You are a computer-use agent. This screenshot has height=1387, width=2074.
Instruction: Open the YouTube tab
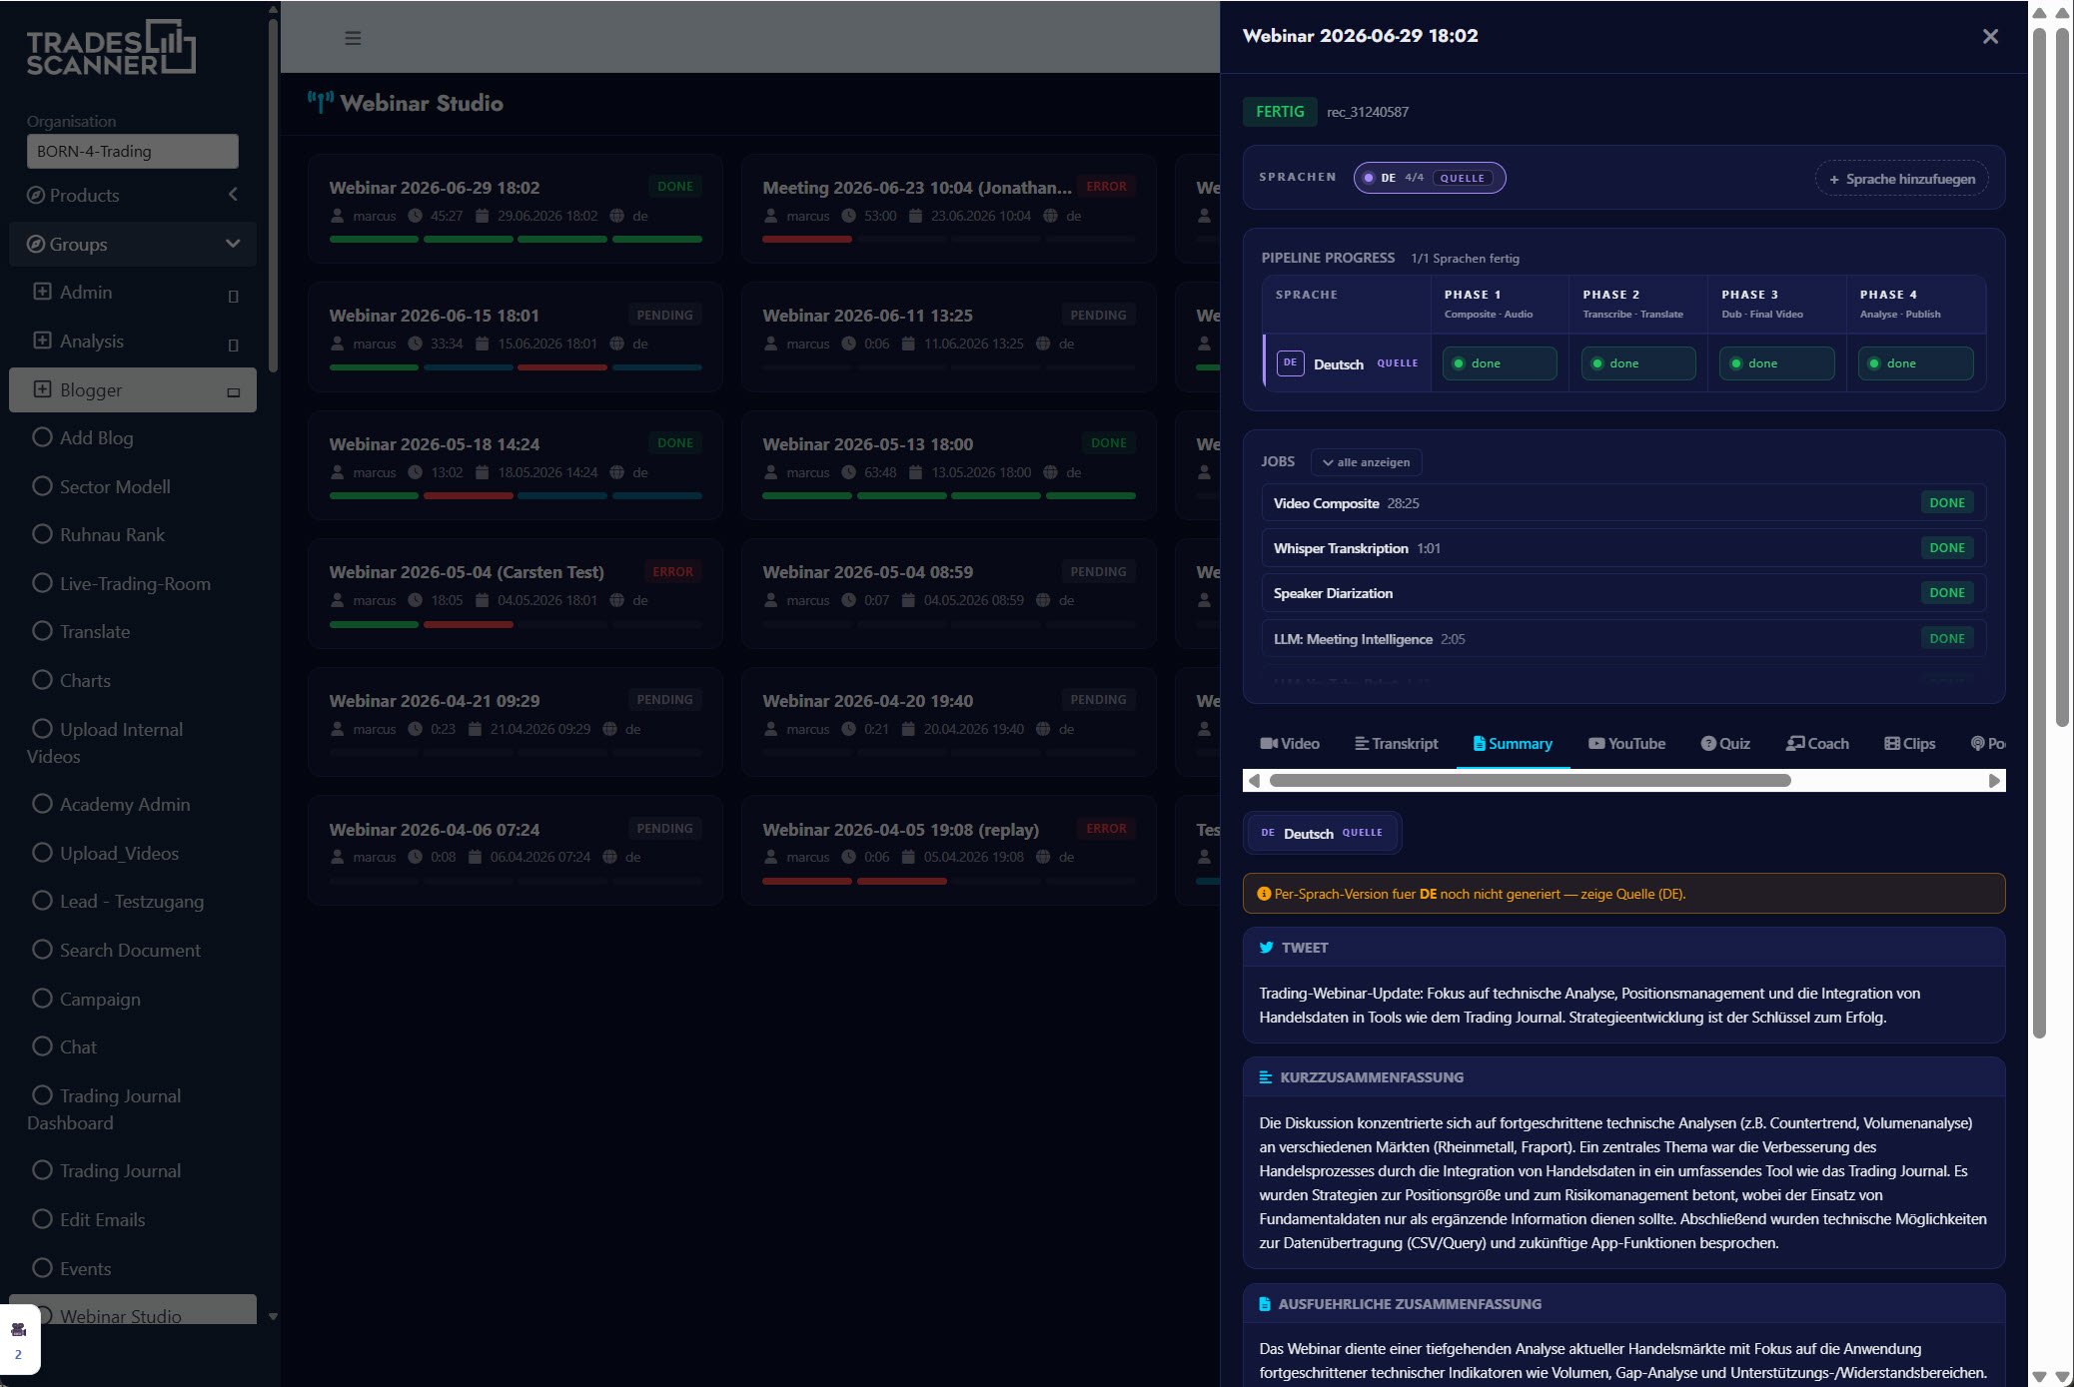[x=1626, y=744]
